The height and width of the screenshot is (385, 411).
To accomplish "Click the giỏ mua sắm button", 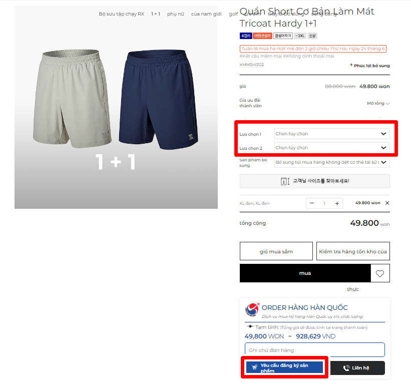I will point(276,251).
